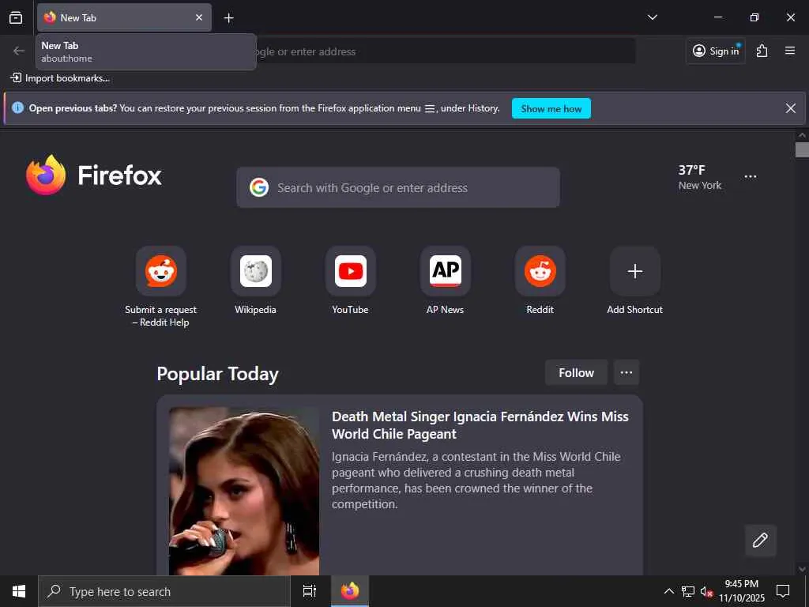Click the Firefox taskbar icon

(x=350, y=591)
